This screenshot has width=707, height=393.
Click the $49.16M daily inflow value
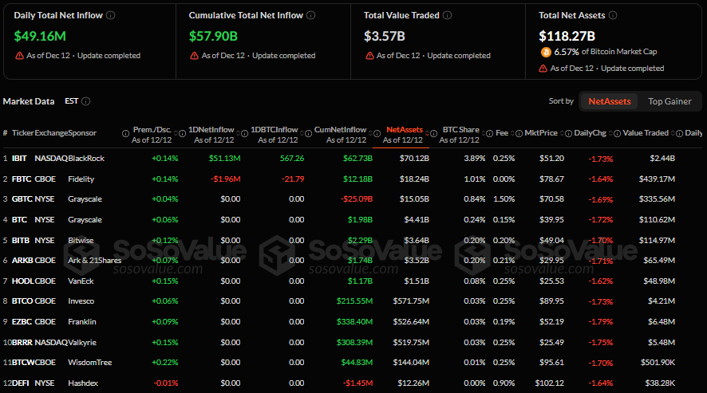coord(40,36)
